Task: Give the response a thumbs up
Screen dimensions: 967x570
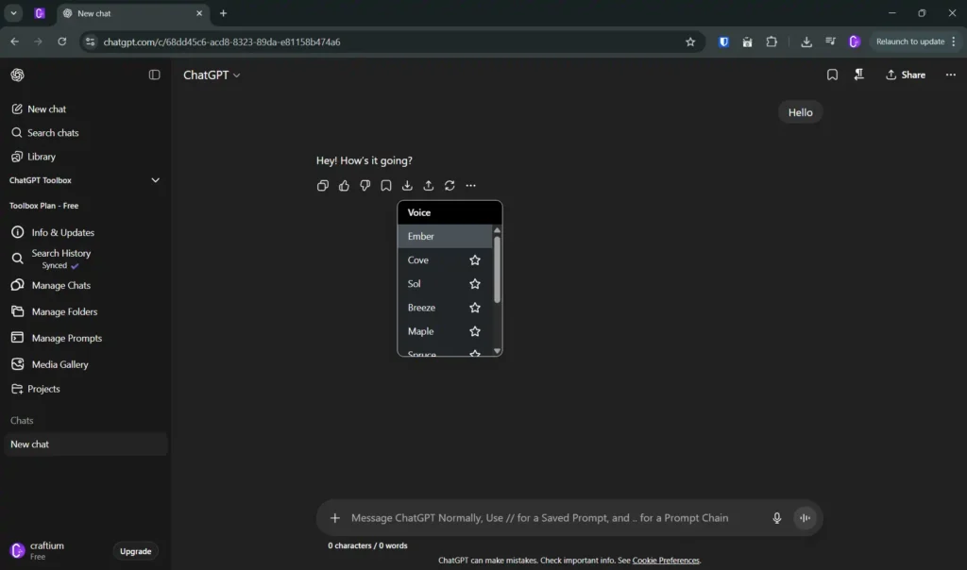Action: pos(344,186)
